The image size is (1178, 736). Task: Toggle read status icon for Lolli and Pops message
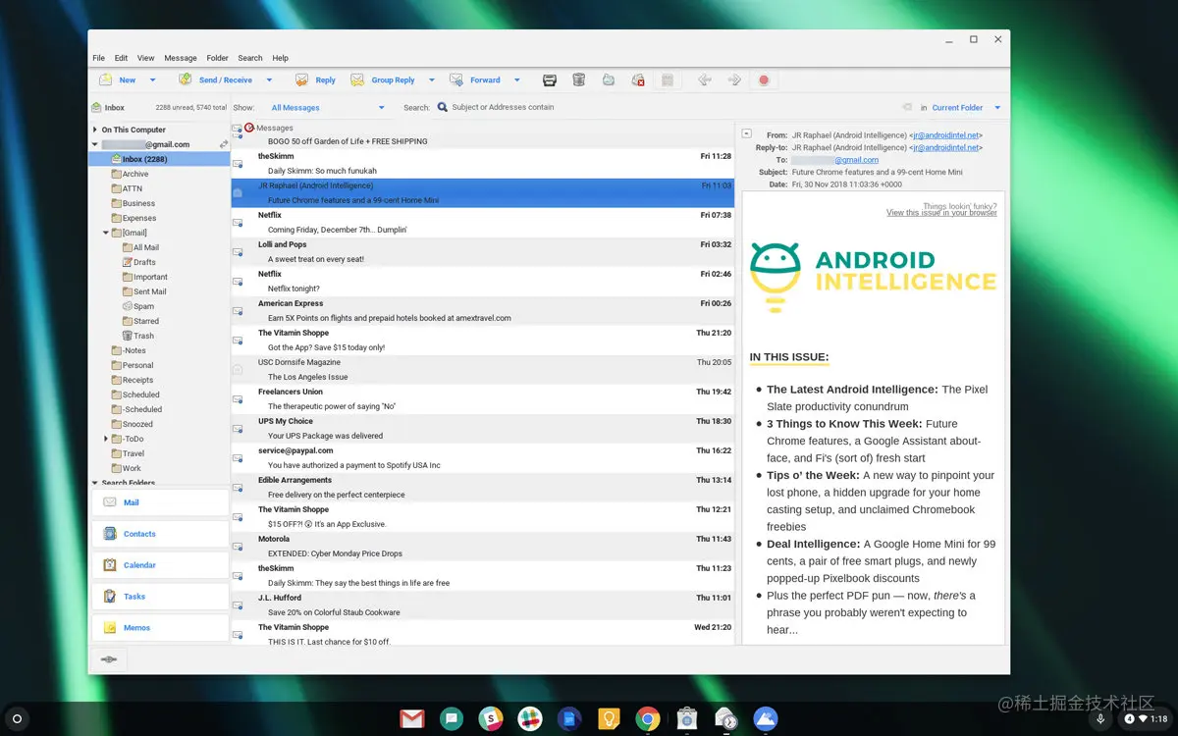238,252
